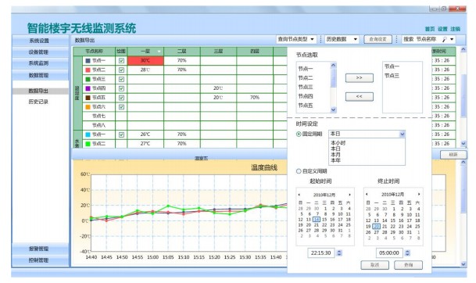The width and height of the screenshot is (476, 283).
Task: Open the 本日 period combo box
Action: point(367,134)
